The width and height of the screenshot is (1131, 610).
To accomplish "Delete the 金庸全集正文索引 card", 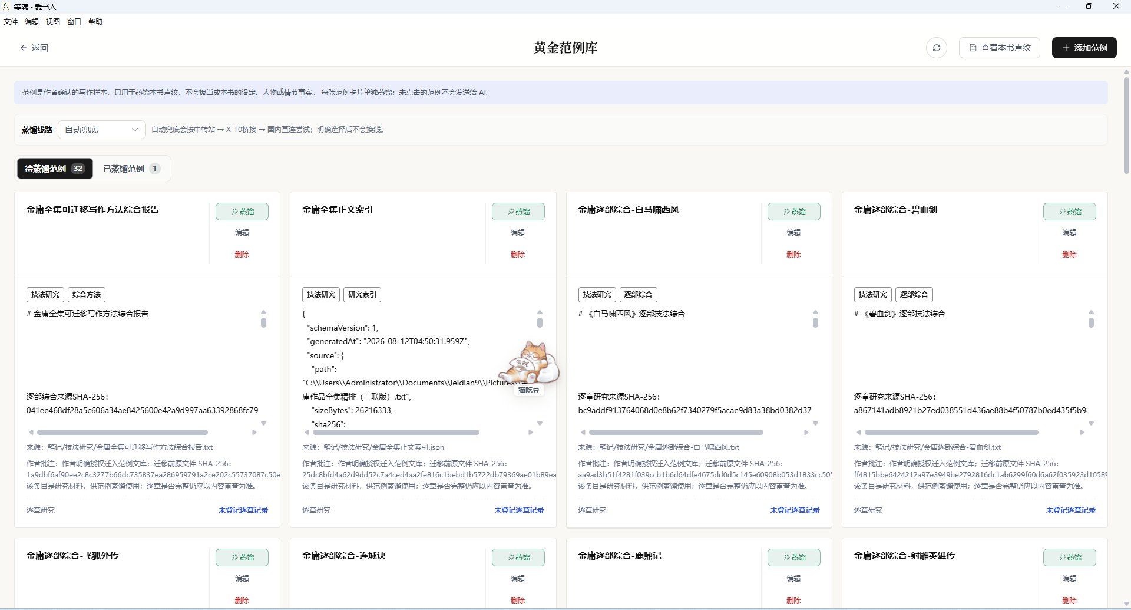I will (518, 255).
